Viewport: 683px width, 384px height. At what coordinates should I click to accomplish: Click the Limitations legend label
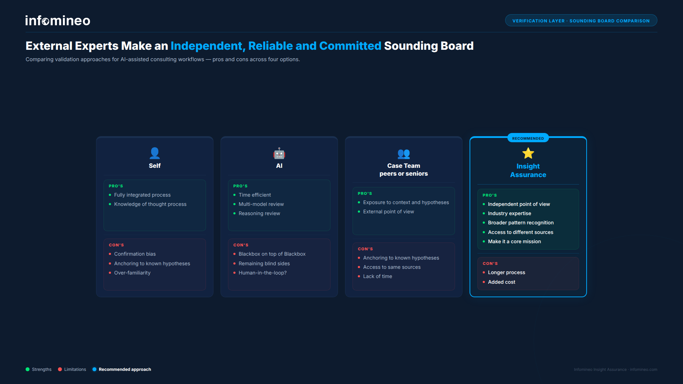tap(75, 369)
